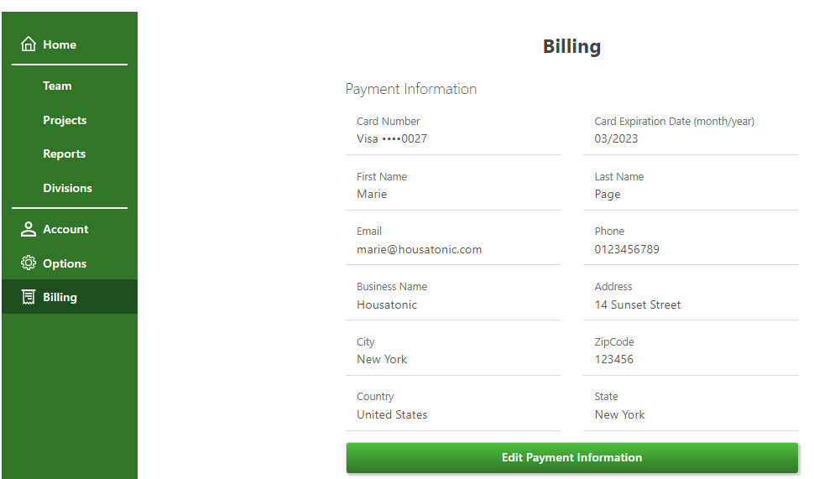Open Reports from the sidebar

[64, 154]
